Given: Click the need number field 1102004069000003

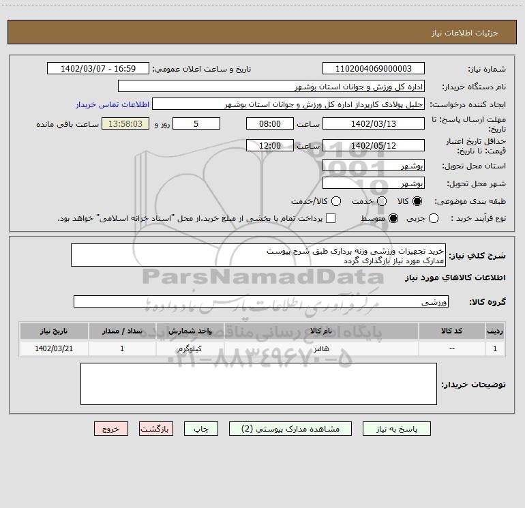Looking at the screenshot, I should tap(374, 69).
